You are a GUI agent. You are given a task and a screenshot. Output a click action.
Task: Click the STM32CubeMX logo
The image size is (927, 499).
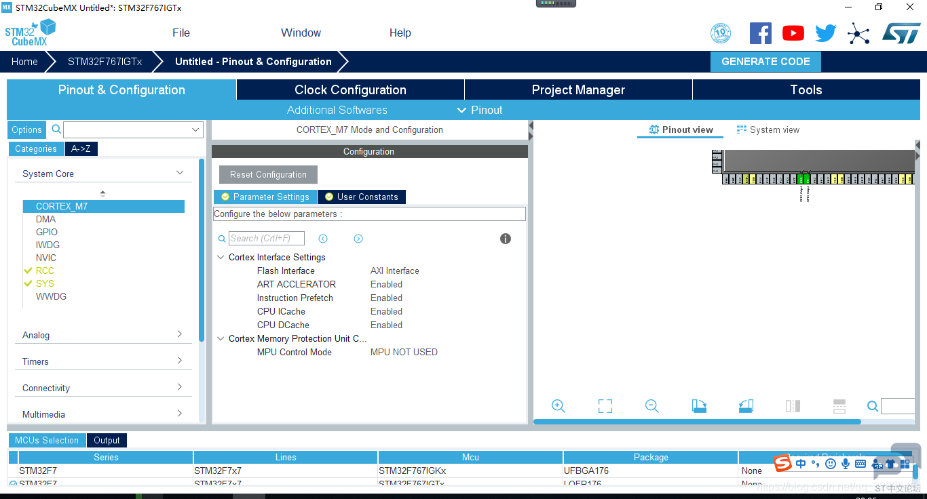(x=31, y=33)
